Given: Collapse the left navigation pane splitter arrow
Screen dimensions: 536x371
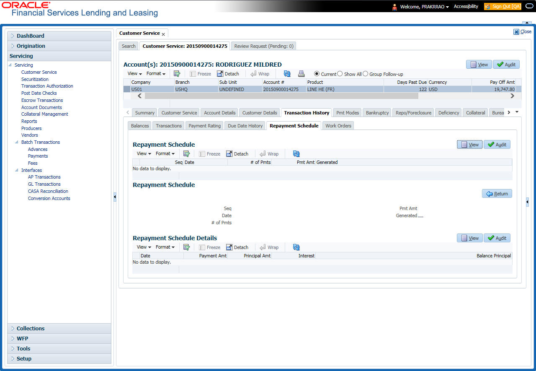Looking at the screenshot, I should tap(115, 197).
